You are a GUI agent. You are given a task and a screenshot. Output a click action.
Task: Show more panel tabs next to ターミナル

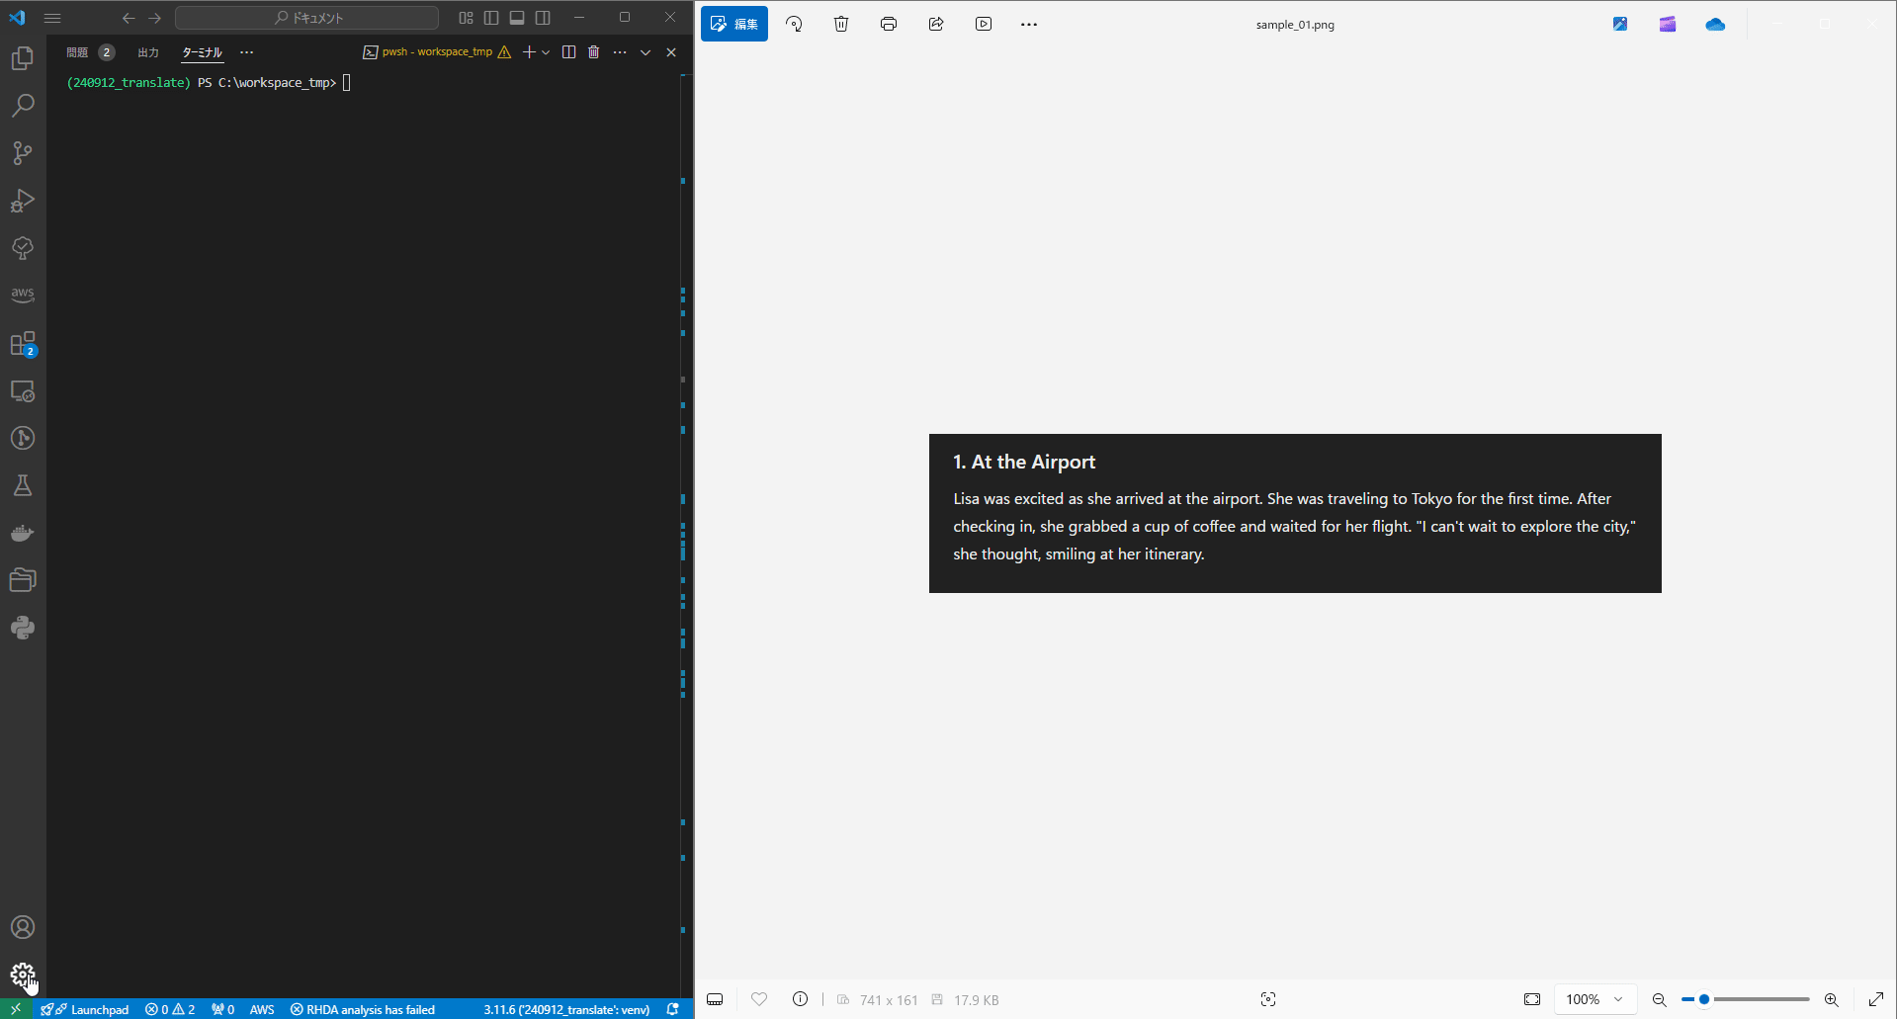click(247, 52)
